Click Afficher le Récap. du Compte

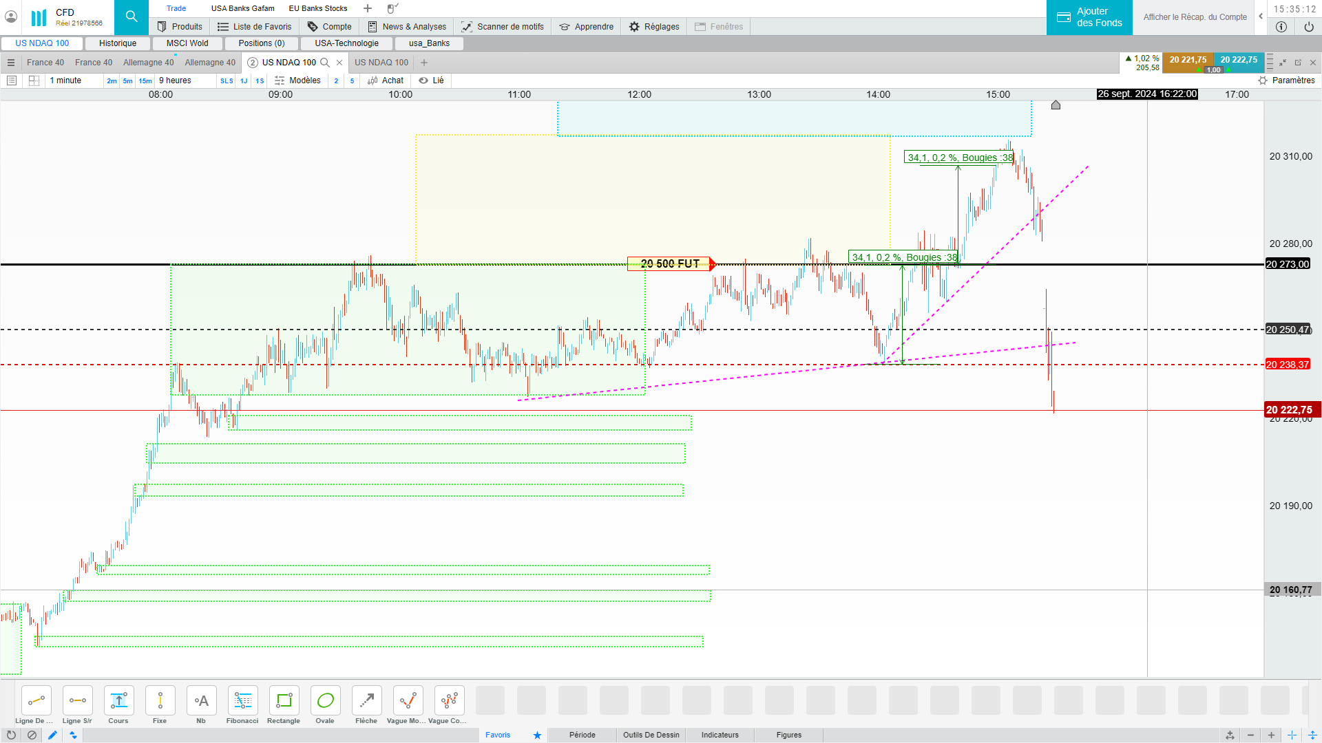1195,17
